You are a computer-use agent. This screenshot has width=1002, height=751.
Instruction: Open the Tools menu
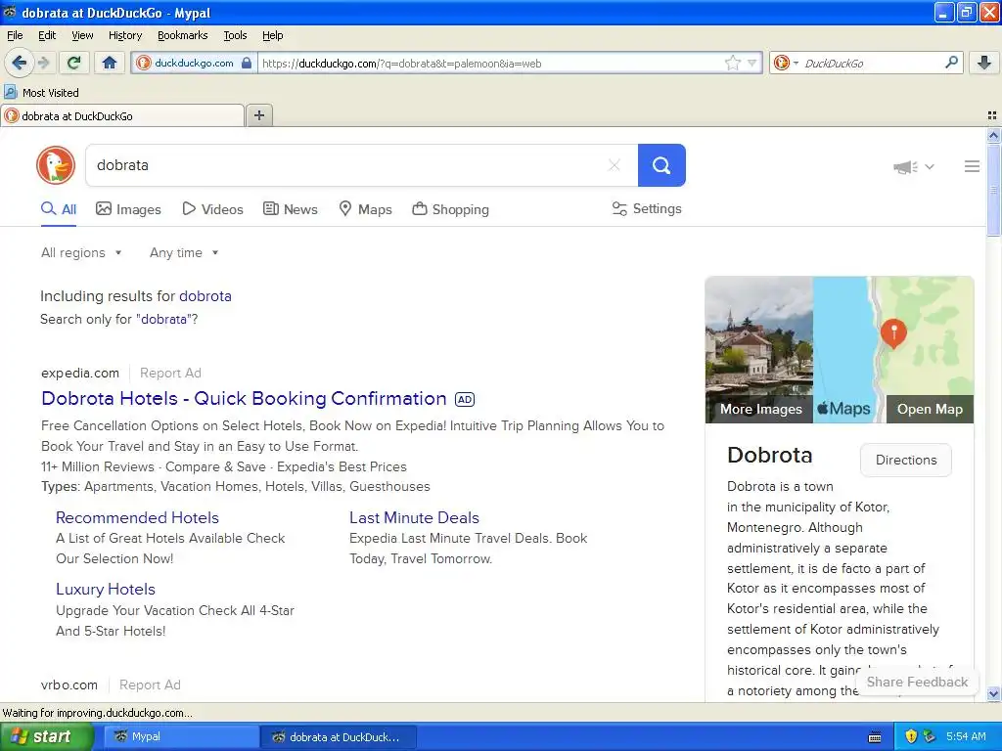pyautogui.click(x=235, y=35)
